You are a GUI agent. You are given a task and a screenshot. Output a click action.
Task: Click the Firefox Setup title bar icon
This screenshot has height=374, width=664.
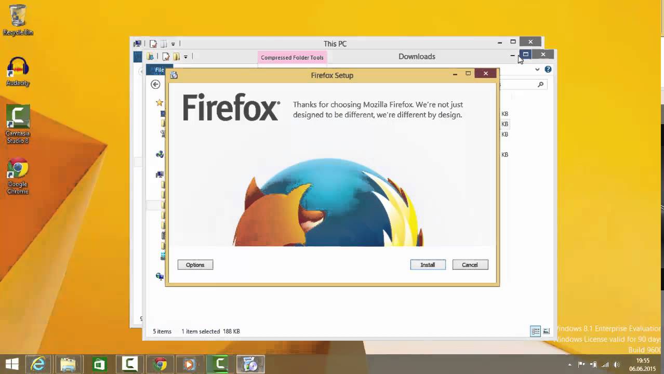tap(174, 75)
